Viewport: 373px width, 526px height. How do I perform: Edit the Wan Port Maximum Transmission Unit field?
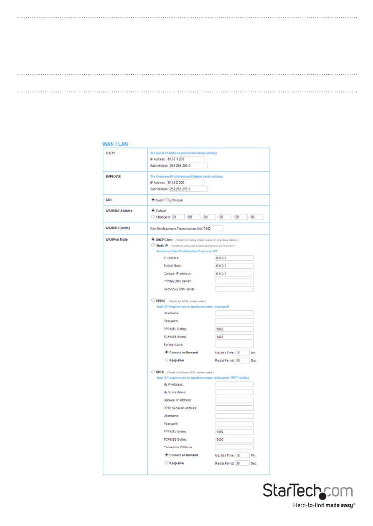point(213,229)
